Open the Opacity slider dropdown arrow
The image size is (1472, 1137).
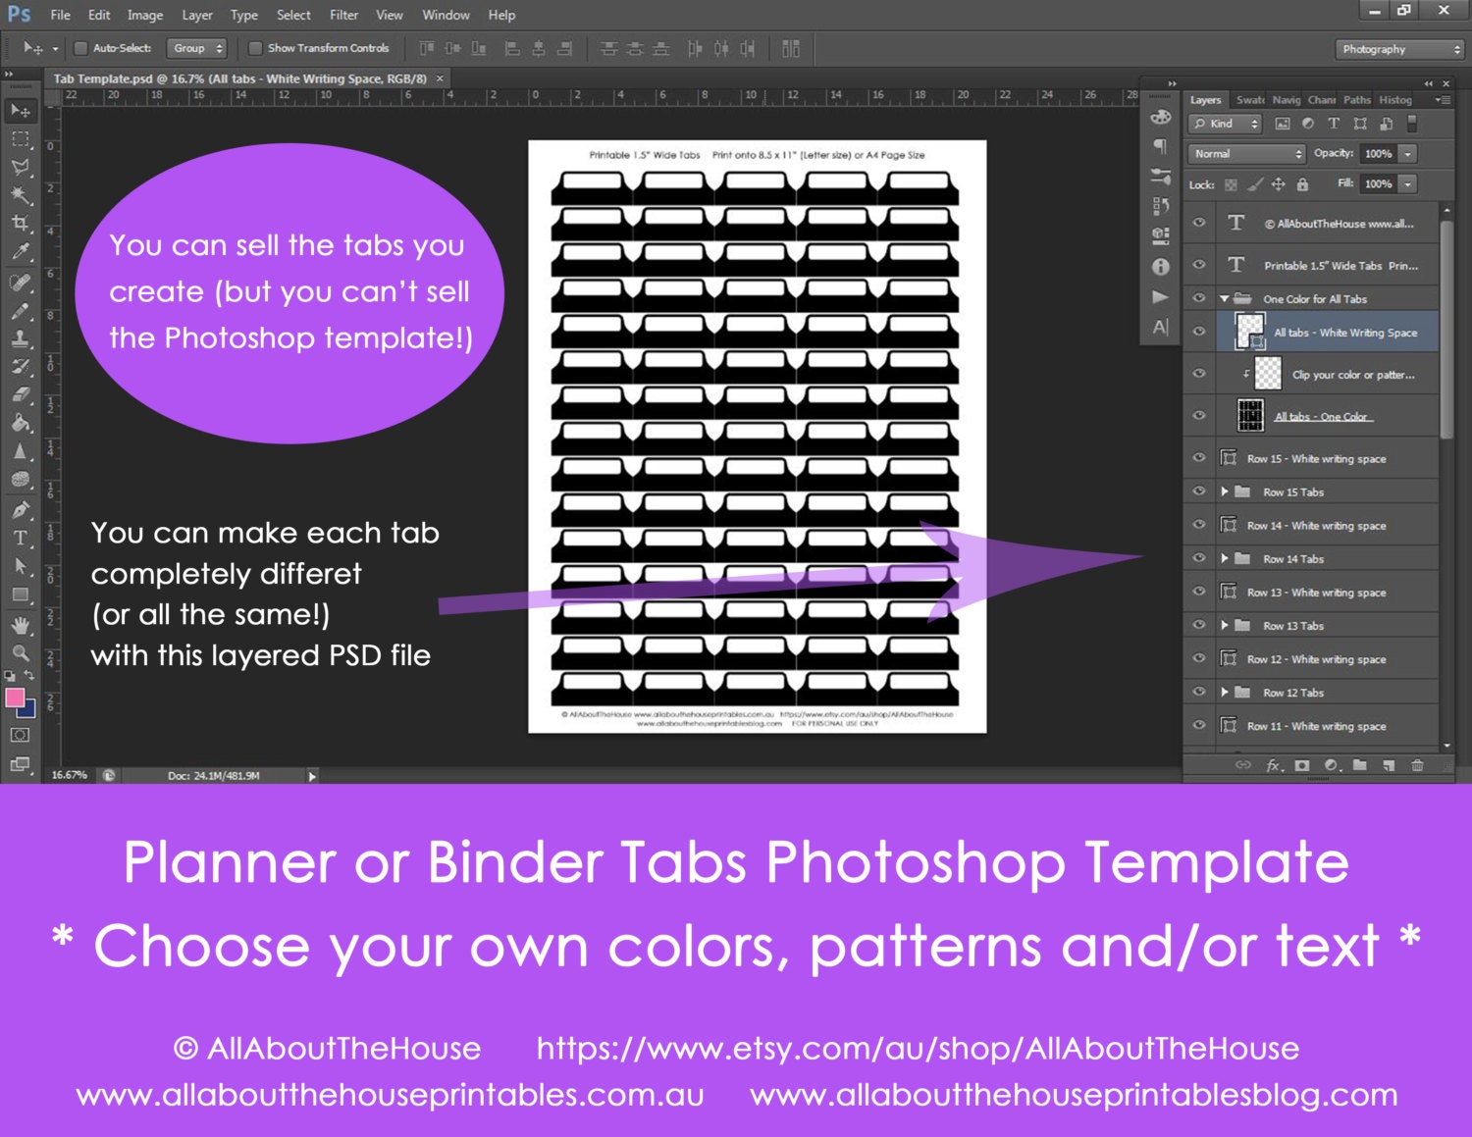click(x=1408, y=154)
